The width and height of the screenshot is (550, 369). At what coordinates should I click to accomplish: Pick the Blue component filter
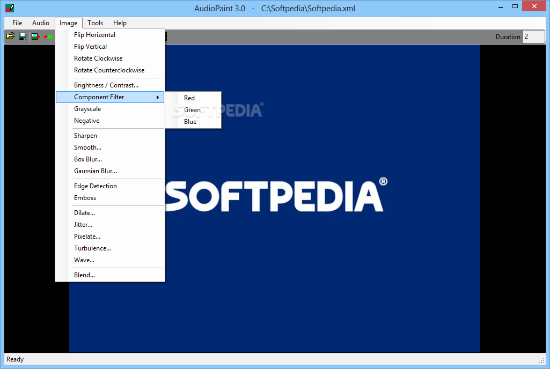[193, 122]
